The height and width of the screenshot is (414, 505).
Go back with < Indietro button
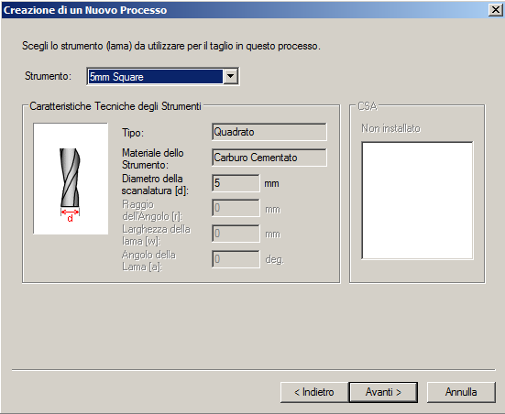click(314, 392)
